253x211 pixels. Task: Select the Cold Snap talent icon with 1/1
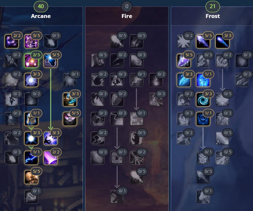click(203, 119)
